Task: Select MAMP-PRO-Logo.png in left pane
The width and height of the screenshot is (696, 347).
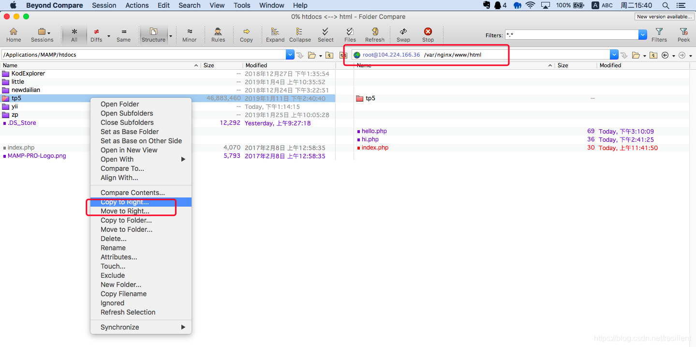Action: point(37,156)
